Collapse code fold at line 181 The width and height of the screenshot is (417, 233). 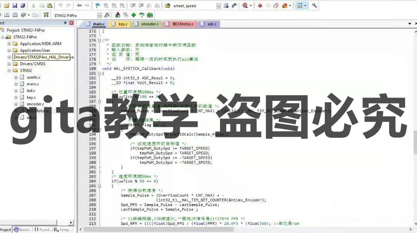100,73
